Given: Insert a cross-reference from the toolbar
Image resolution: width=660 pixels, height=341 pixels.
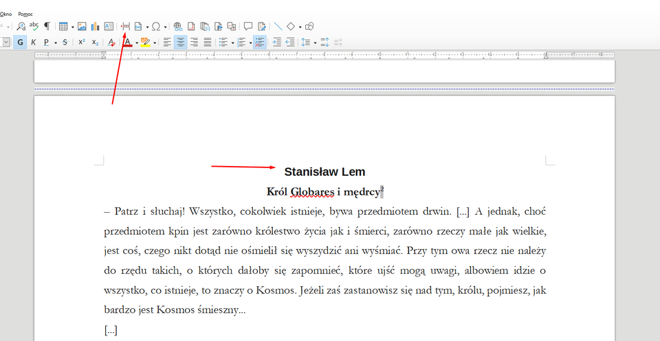Looking at the screenshot, I should (232, 27).
